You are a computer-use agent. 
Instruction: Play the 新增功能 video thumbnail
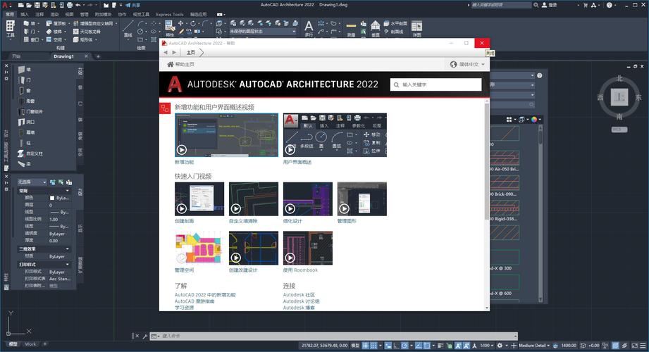(x=226, y=135)
